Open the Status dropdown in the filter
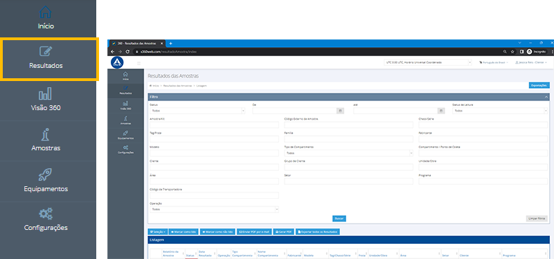Screen dimensions: 554x259 point(197,111)
